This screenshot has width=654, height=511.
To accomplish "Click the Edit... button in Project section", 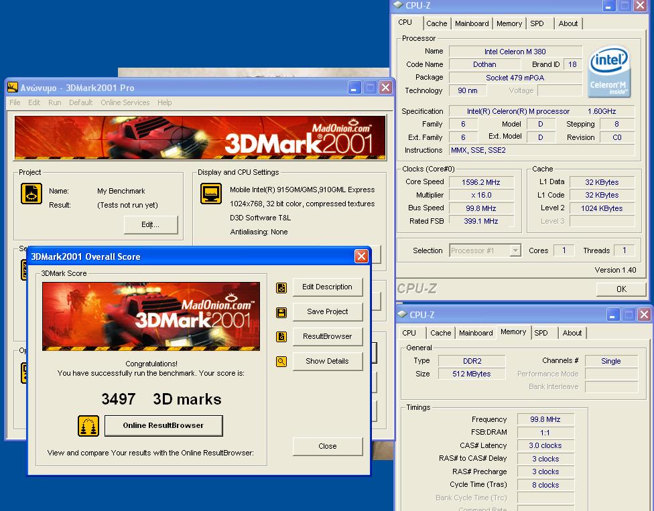I will point(151,224).
